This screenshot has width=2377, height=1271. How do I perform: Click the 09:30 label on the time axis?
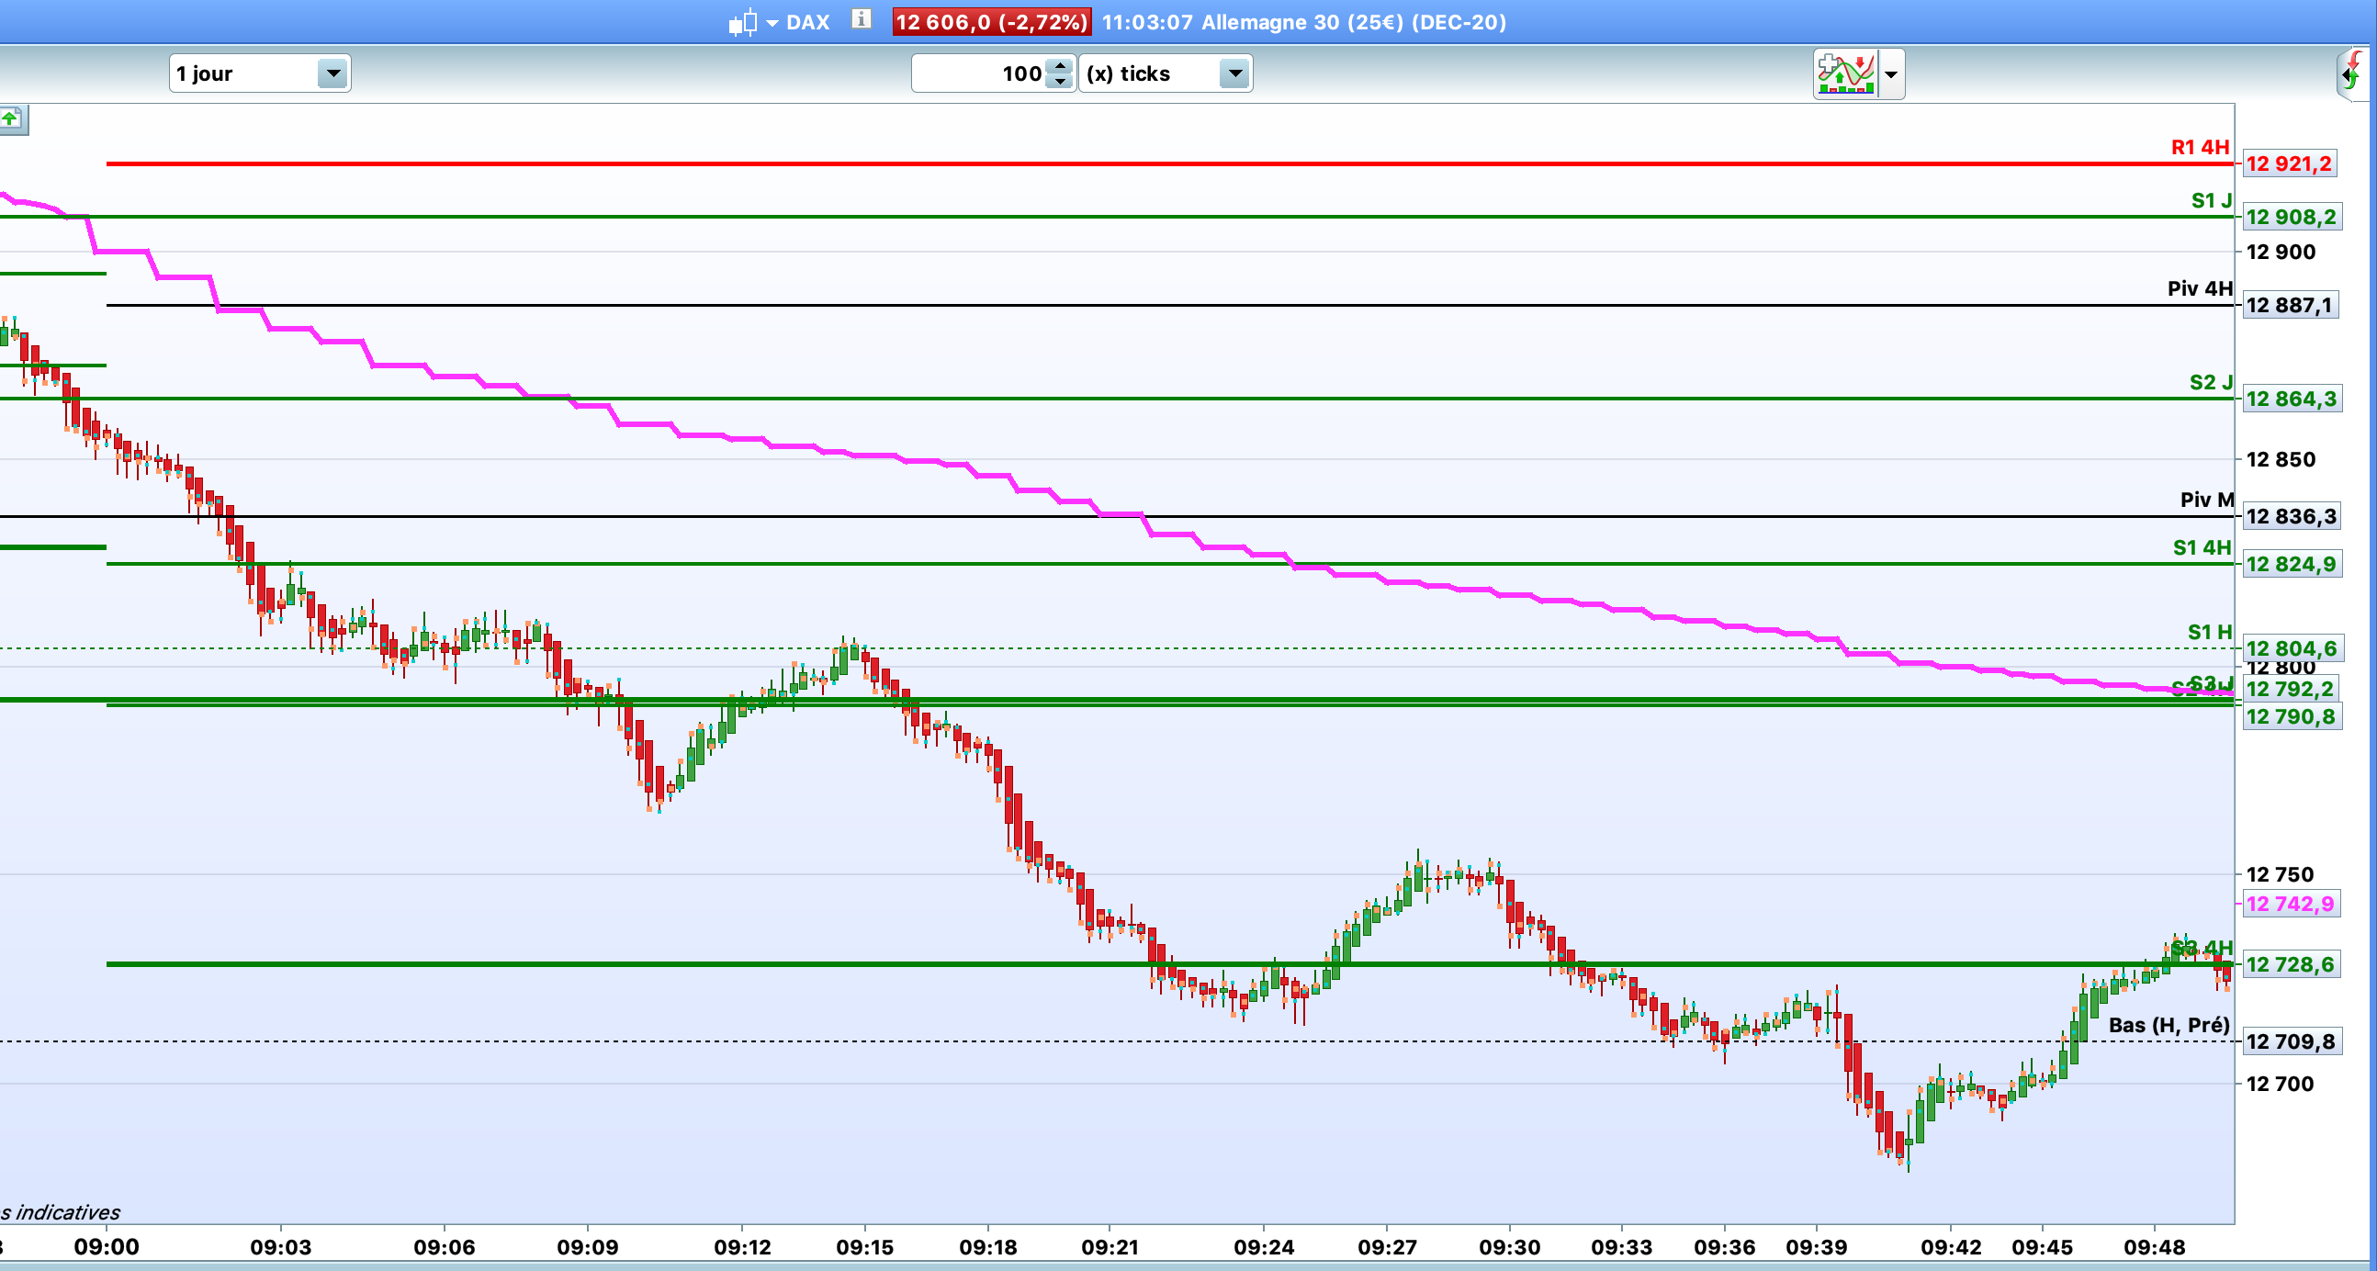(x=1509, y=1247)
